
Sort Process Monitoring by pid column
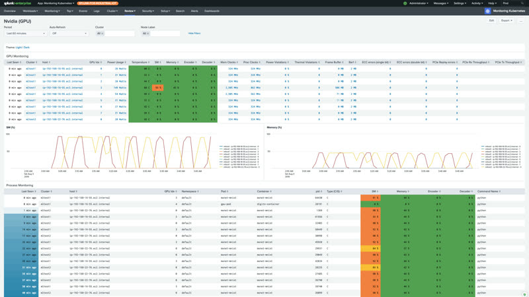pyautogui.click(x=319, y=191)
